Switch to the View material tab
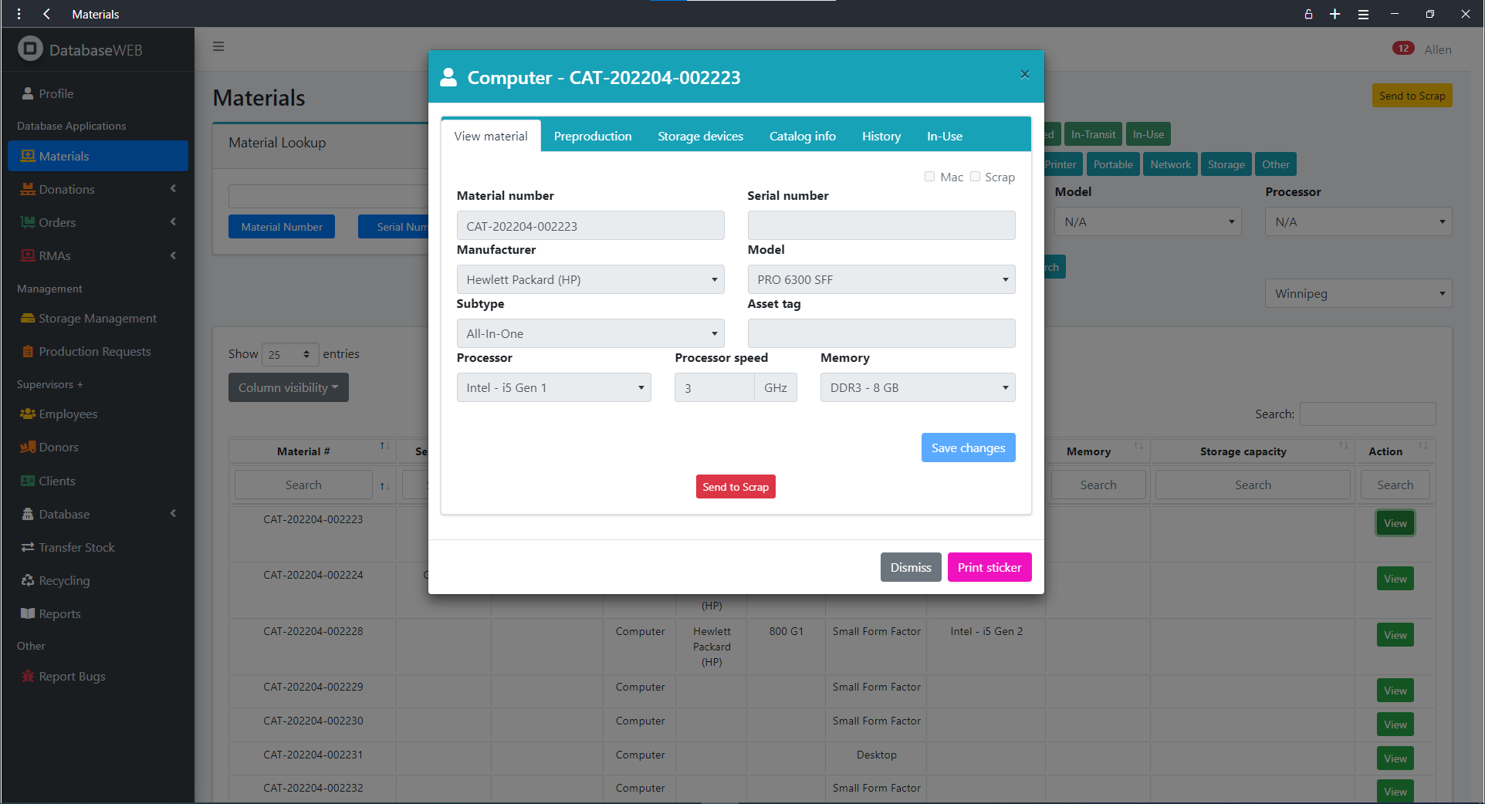 [491, 136]
